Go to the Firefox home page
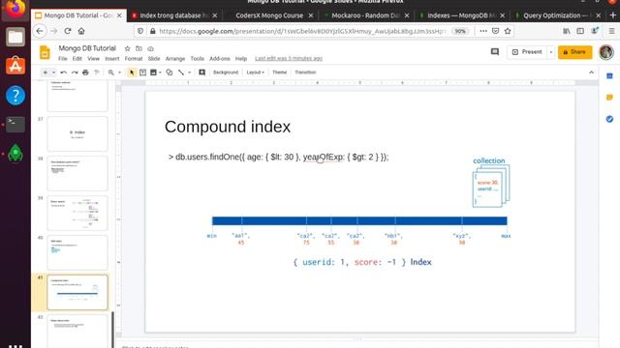This screenshot has height=348, width=620. (81, 31)
